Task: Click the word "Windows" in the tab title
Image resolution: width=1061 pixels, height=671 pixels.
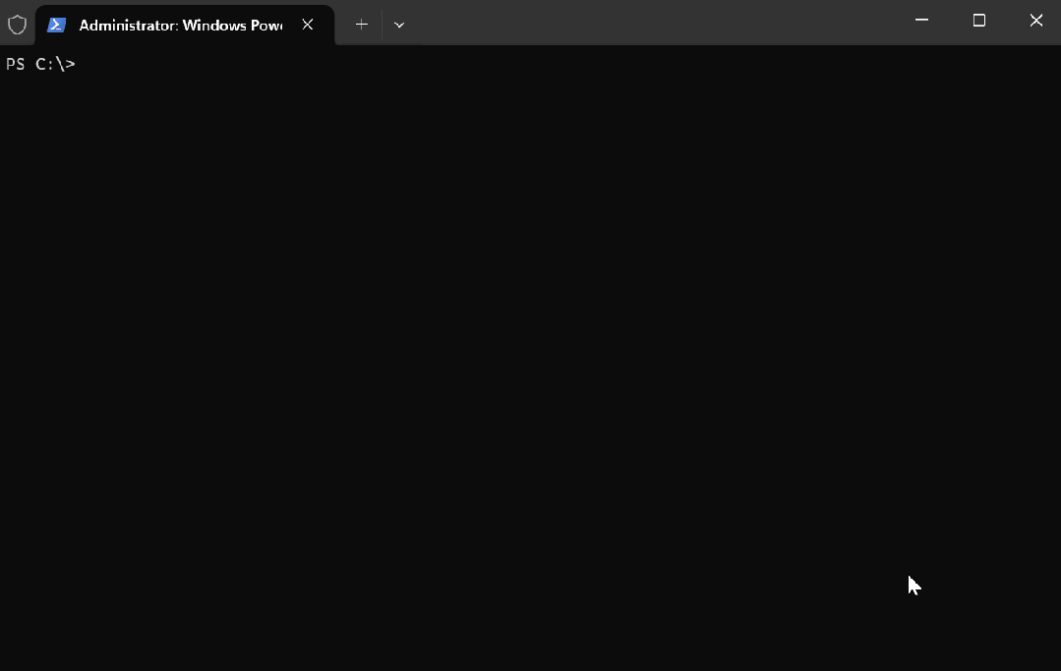Action: point(213,25)
